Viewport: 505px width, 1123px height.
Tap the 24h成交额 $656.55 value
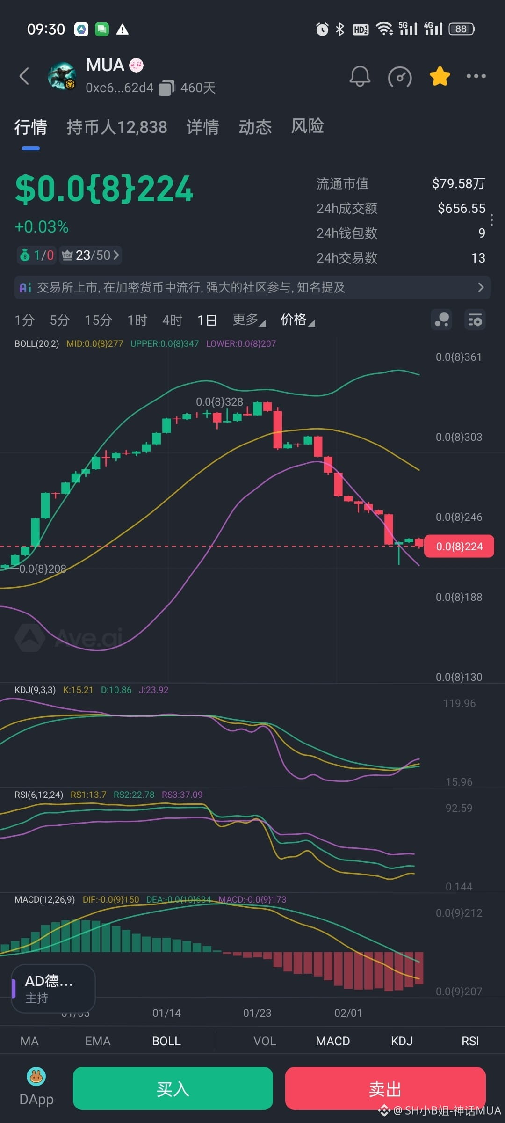[462, 208]
